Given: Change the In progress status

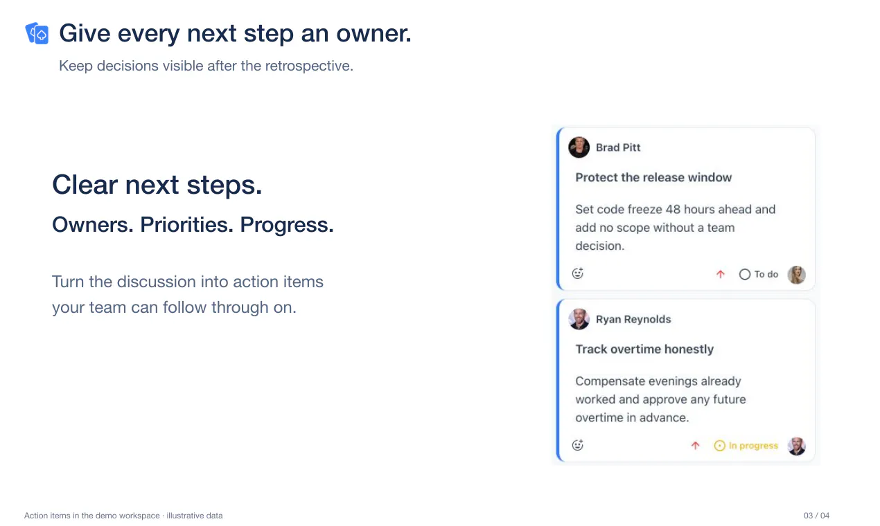Looking at the screenshot, I should coord(746,446).
